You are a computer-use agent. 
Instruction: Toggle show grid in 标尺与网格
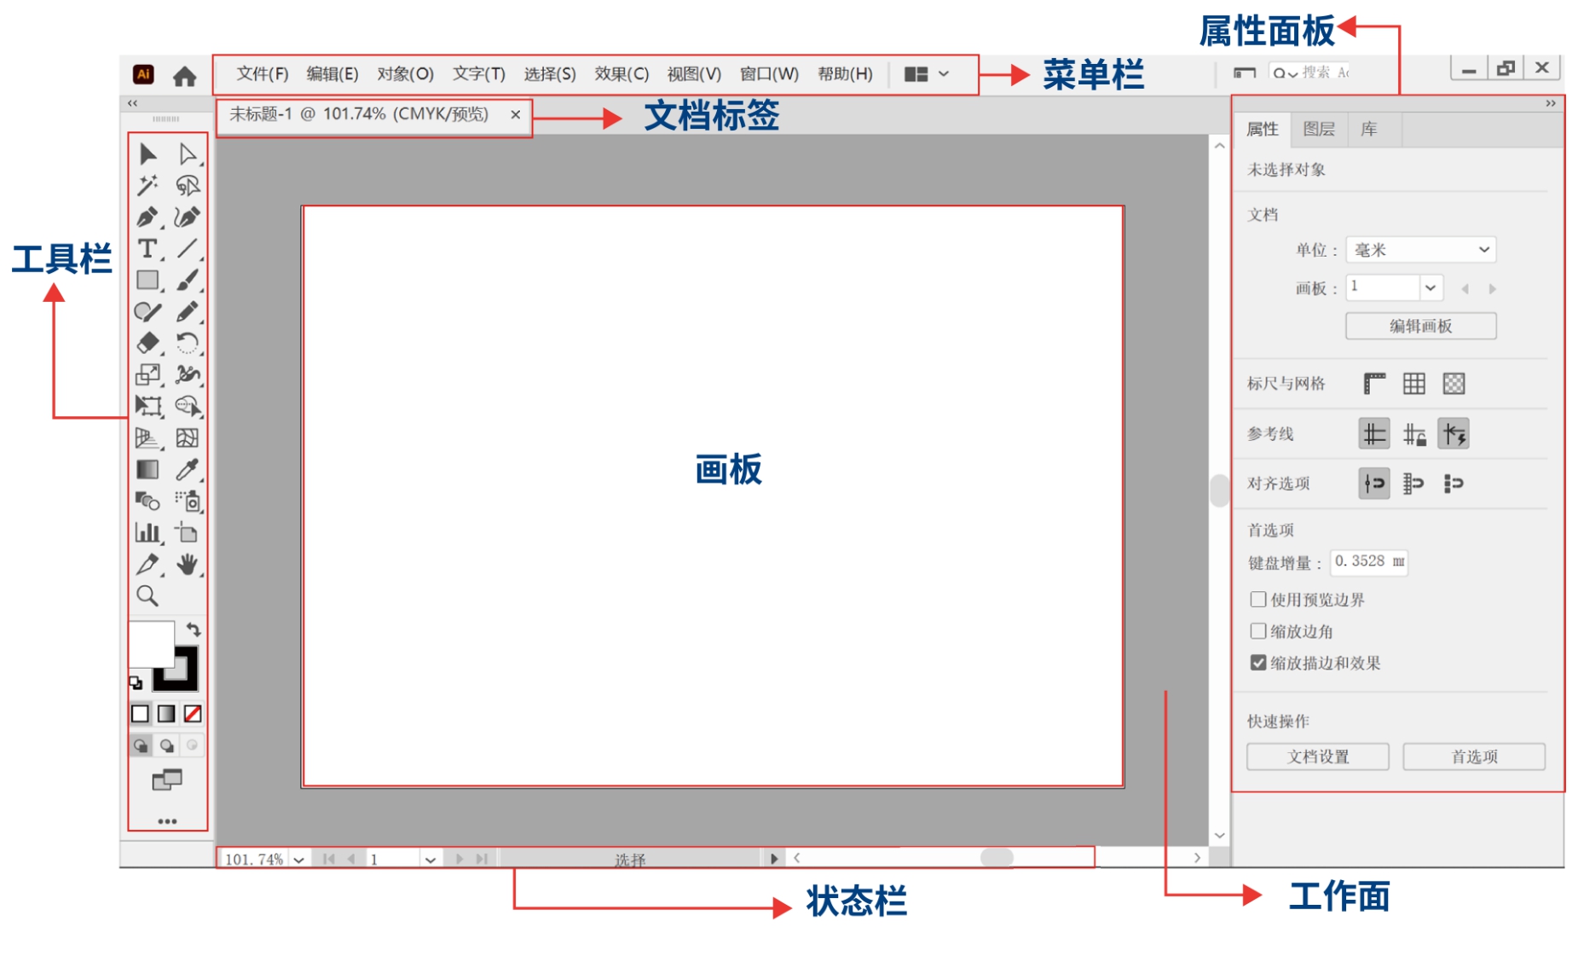[1414, 384]
